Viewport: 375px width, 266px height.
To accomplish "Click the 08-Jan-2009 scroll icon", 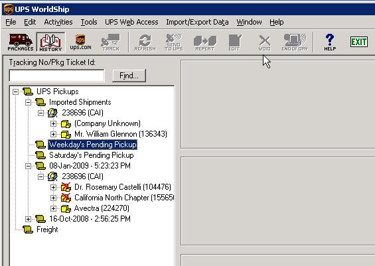I will [x=40, y=166].
